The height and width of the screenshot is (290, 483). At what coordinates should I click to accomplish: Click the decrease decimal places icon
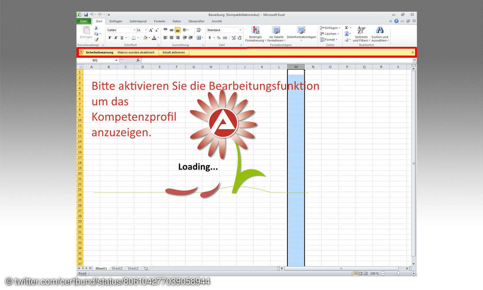point(239,38)
